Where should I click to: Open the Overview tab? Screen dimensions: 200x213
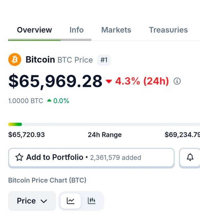point(34,30)
